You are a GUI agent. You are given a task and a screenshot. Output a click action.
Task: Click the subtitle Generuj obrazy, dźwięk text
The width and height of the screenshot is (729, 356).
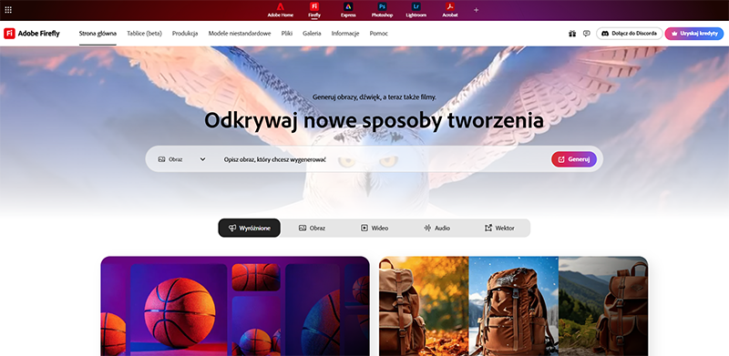click(375, 97)
